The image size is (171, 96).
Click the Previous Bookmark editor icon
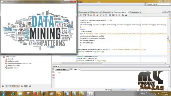coord(100,15)
